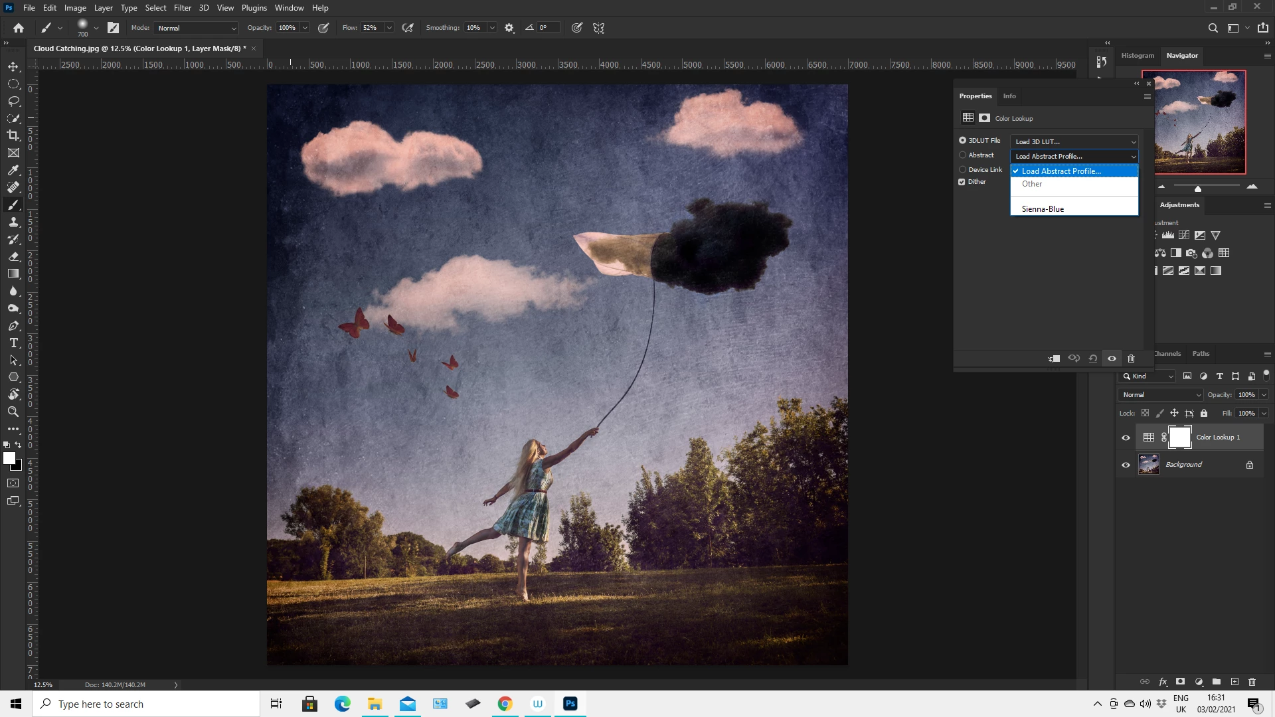The height and width of the screenshot is (717, 1275).
Task: Choose Other in abstract profile list
Action: 1032,184
